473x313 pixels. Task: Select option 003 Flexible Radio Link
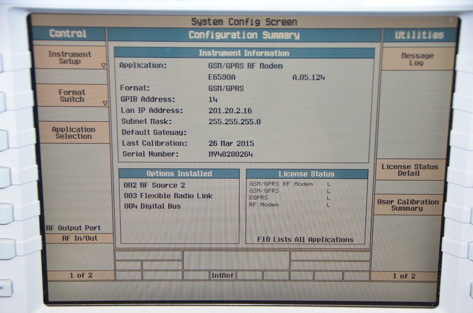[168, 196]
